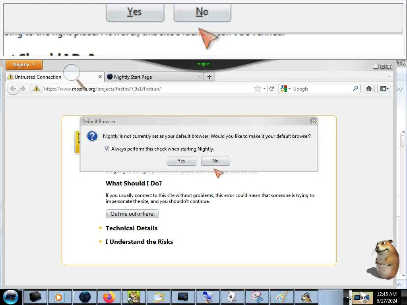The height and width of the screenshot is (305, 407).
Task: Open the Nightly application menu
Action: point(24,65)
